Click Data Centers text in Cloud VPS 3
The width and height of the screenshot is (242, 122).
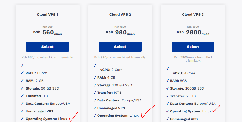point(193,104)
